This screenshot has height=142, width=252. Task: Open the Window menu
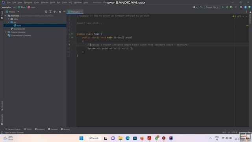(78, 3)
